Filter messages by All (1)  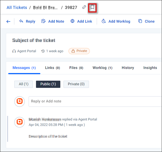coord(24,84)
